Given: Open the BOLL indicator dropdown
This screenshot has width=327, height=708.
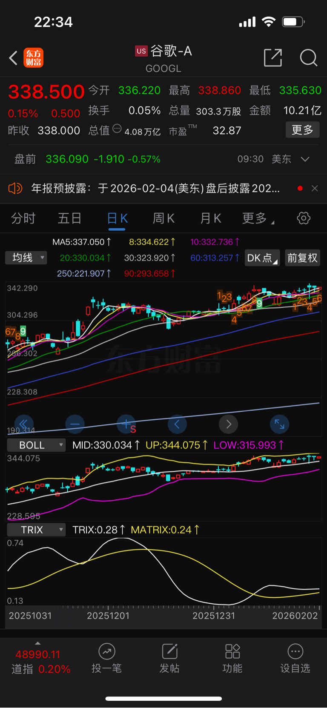Looking at the screenshot, I should [37, 445].
